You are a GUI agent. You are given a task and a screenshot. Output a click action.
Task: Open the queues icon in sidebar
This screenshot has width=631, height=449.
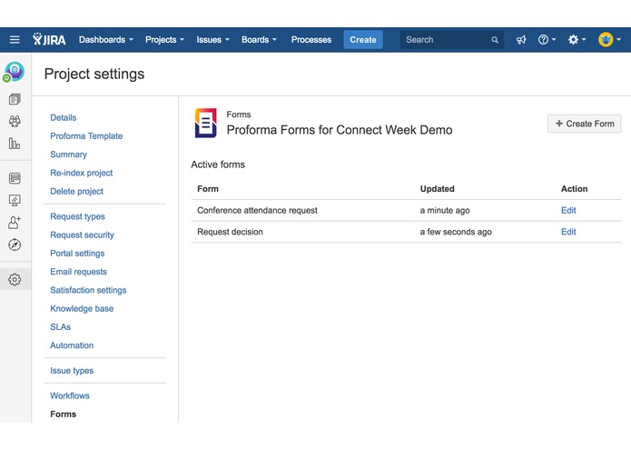click(15, 99)
